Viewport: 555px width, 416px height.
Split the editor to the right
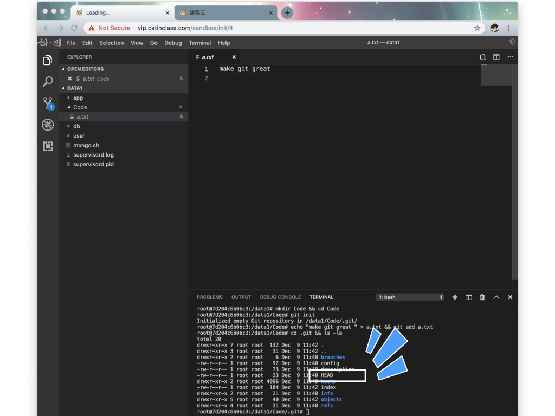click(496, 57)
